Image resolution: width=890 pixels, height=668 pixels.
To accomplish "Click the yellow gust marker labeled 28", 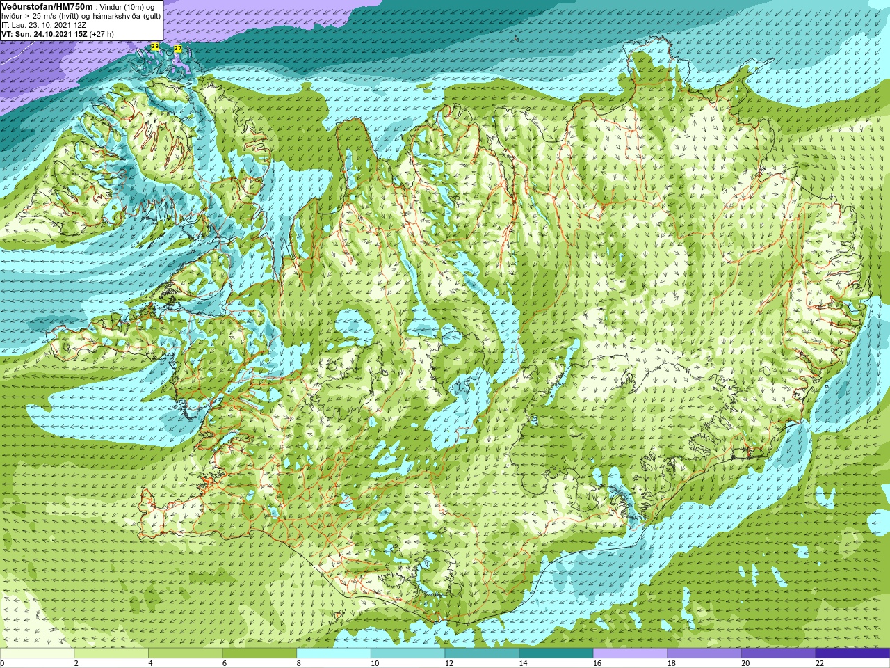I will (155, 47).
